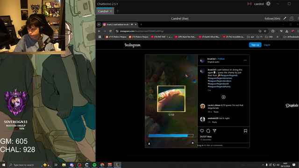Click the Instagram Sign up button

[x=255, y=45]
